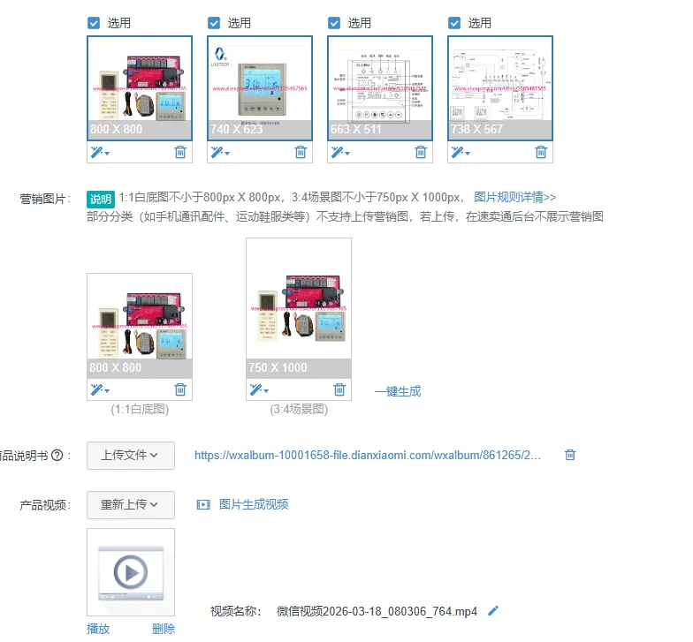
Task: Click 一键生成 link
Action: point(398,391)
